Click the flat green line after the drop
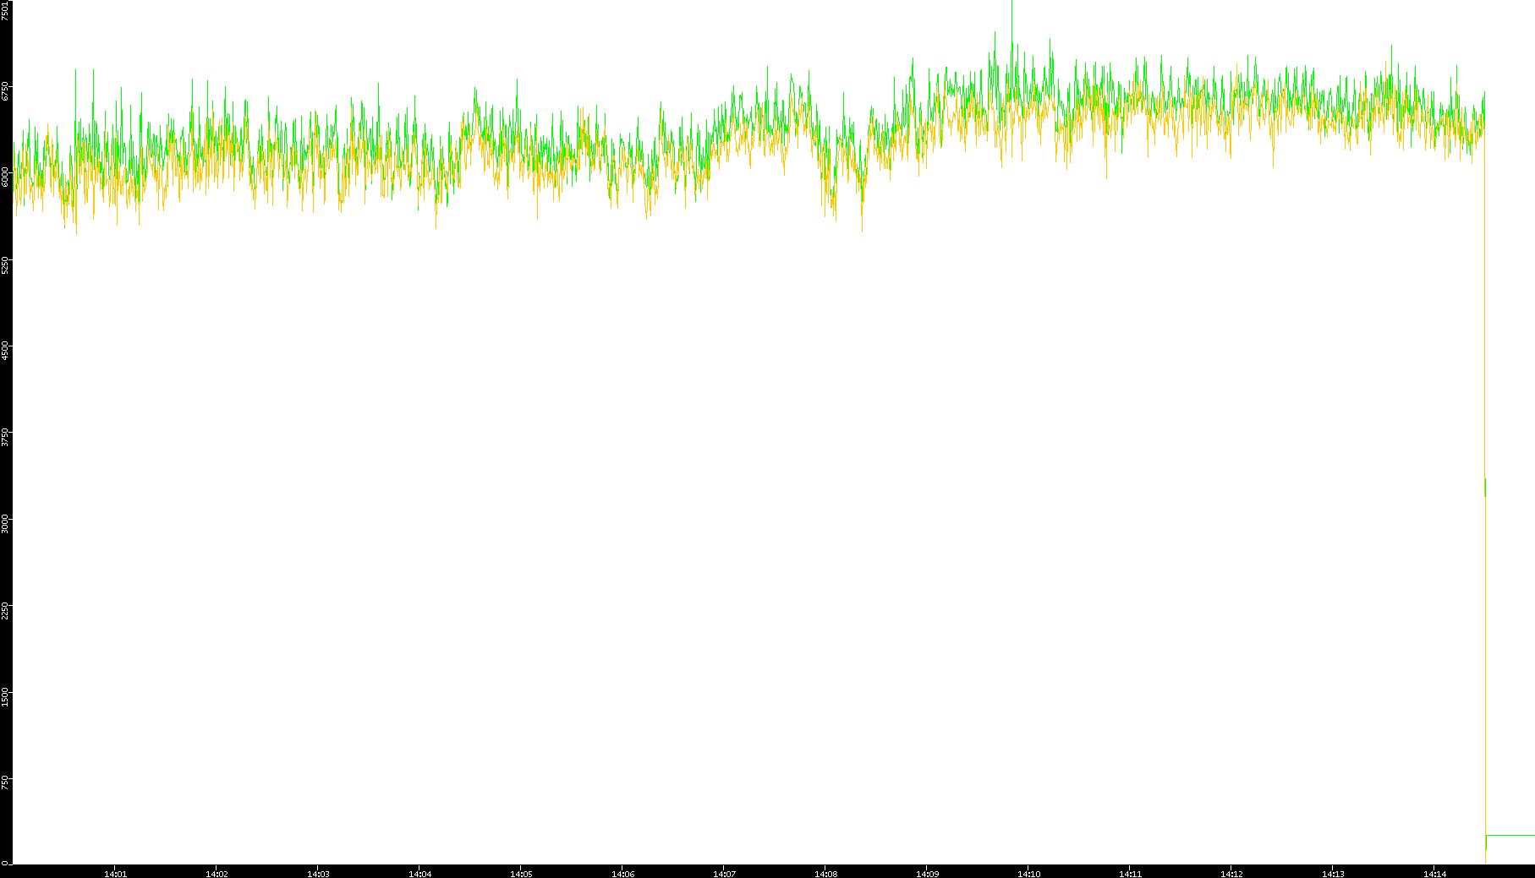 pos(1510,835)
